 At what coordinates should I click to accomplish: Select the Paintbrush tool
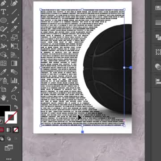[14, 20]
